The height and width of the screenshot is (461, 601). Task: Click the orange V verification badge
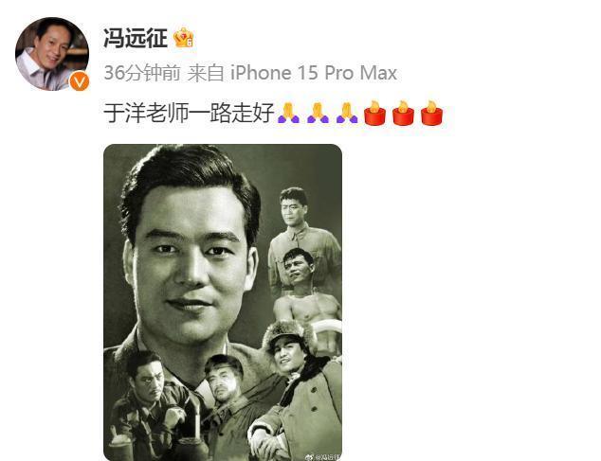coord(80,81)
